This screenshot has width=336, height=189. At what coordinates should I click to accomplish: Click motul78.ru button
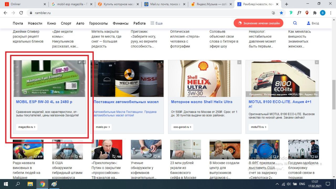click(x=258, y=127)
